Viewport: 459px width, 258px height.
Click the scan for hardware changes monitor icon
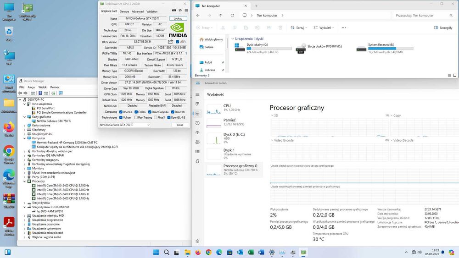click(x=61, y=93)
